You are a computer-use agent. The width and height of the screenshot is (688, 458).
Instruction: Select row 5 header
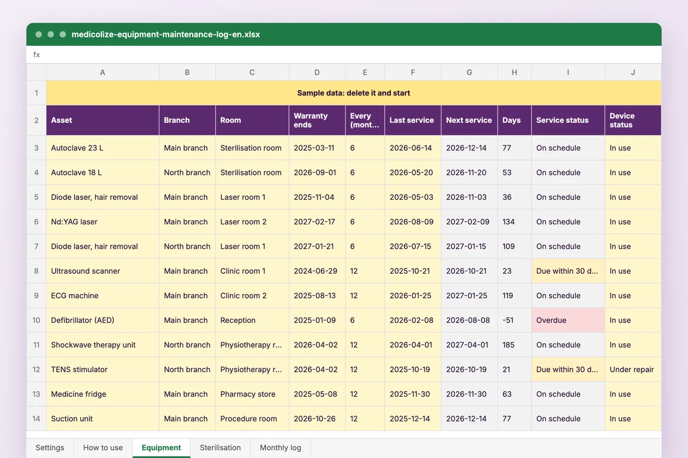point(36,197)
